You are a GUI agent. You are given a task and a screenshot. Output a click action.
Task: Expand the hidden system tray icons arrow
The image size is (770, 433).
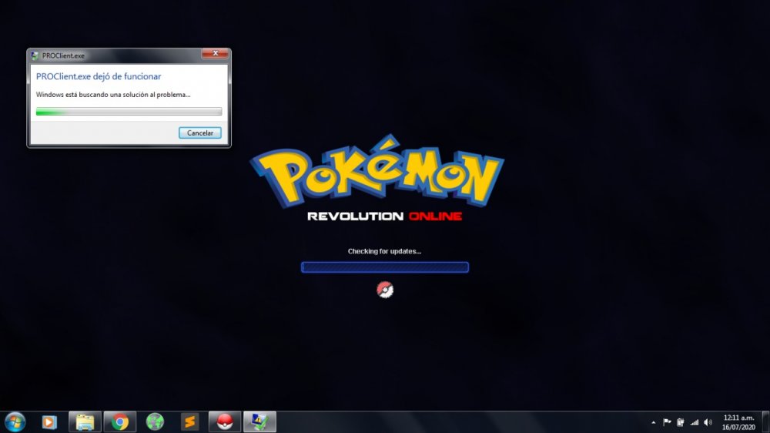coord(654,422)
